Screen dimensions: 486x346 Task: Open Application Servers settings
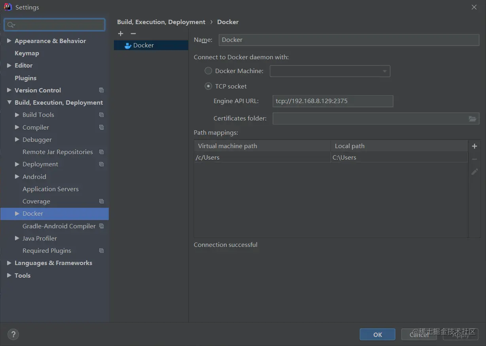(51, 189)
